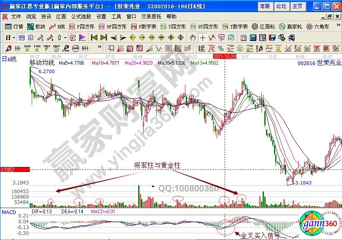Image resolution: width=342 pixels, height=240 pixels.
Task: Jump to the first bar icon
Action: pyautogui.click(x=94, y=38)
